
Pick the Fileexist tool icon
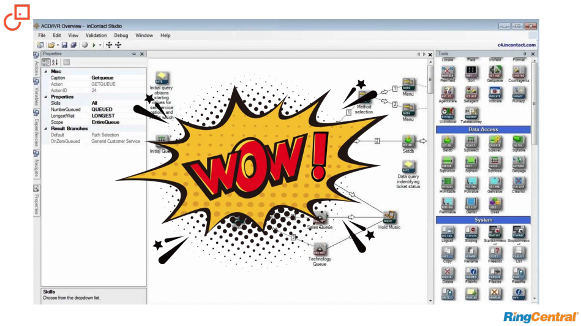tap(495, 252)
